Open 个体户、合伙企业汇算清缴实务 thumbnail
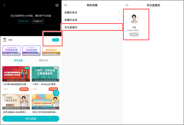 (x=45, y=74)
